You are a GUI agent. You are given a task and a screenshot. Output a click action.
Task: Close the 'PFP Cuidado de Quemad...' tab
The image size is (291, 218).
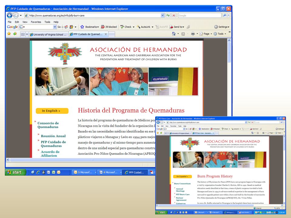point(105,34)
